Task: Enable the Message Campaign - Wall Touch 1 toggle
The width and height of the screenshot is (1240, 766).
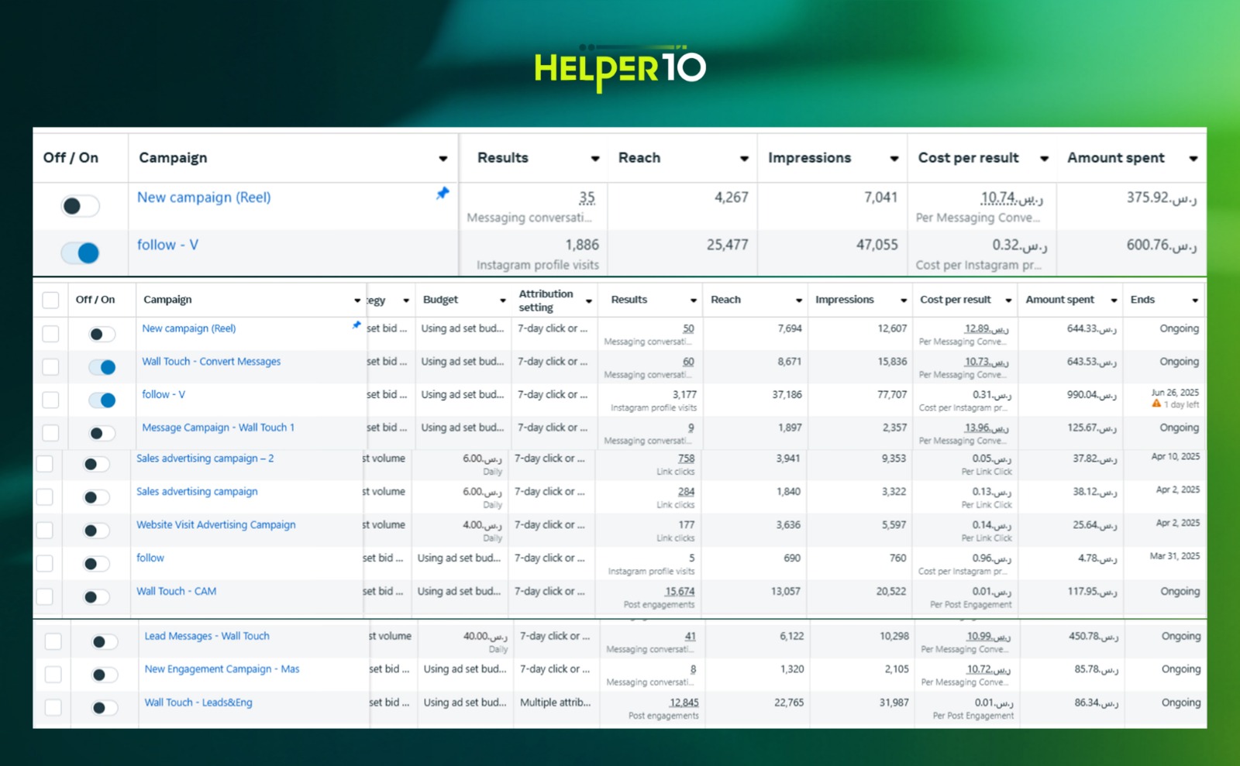Action: pyautogui.click(x=102, y=433)
